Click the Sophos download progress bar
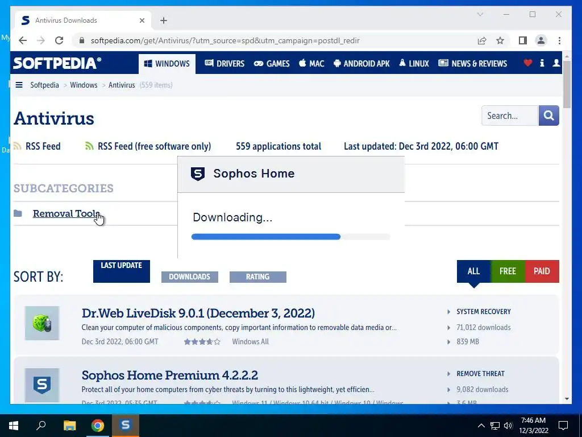Screen dimensions: 582x437 point(290,237)
